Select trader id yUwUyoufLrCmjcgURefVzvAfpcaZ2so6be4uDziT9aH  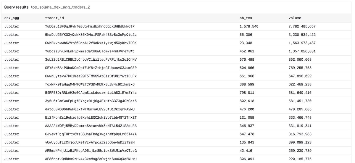pyautogui.click(x=90, y=142)
